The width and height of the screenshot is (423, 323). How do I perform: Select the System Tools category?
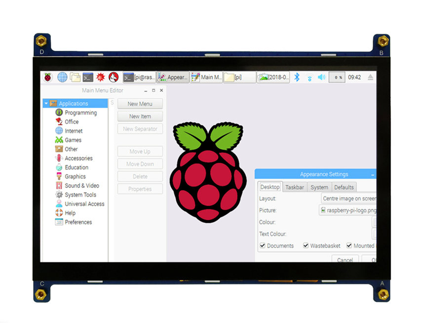(80, 195)
